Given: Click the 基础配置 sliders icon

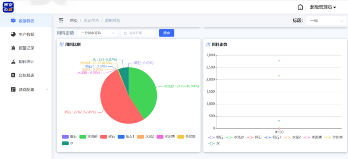Looking at the screenshot, I should 13,89.
